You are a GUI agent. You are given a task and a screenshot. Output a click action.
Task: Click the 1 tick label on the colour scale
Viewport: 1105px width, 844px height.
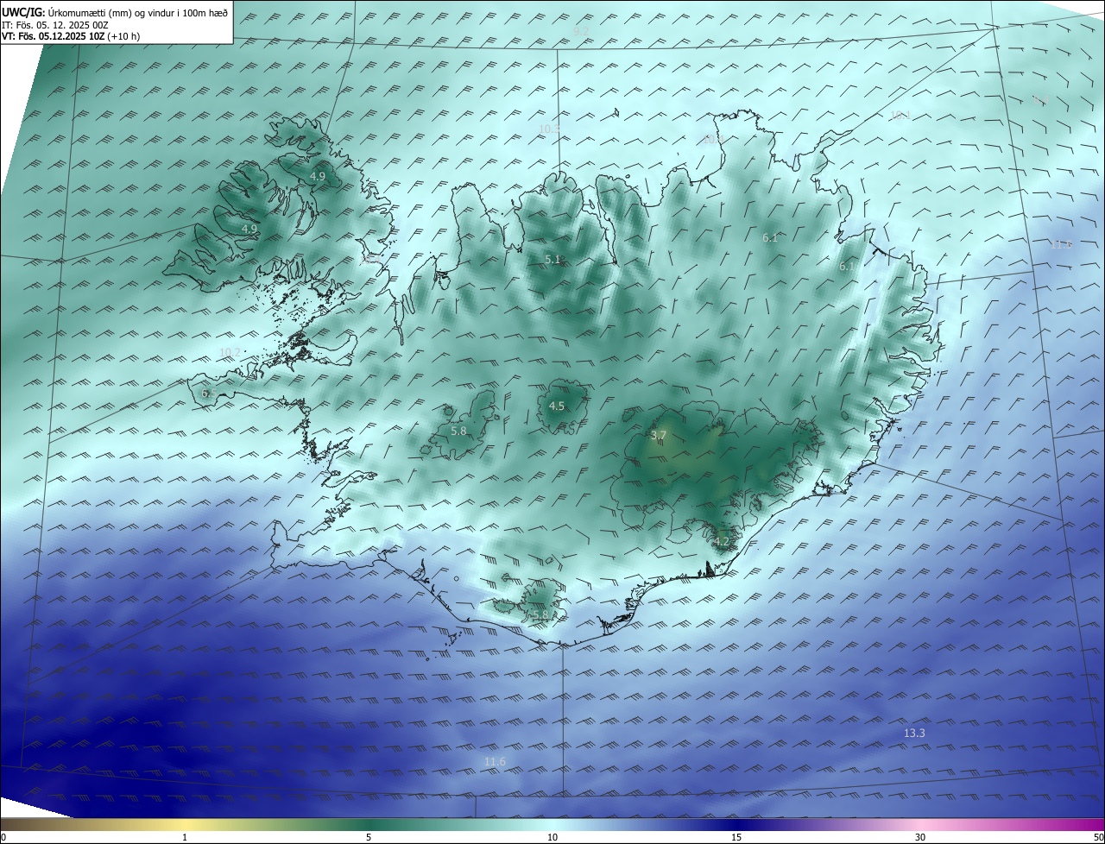(x=185, y=837)
